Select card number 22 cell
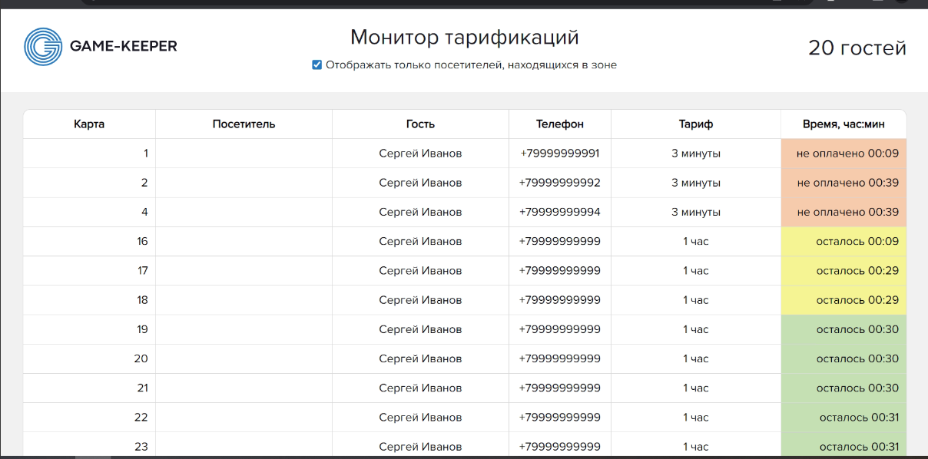The image size is (928, 459). [89, 417]
